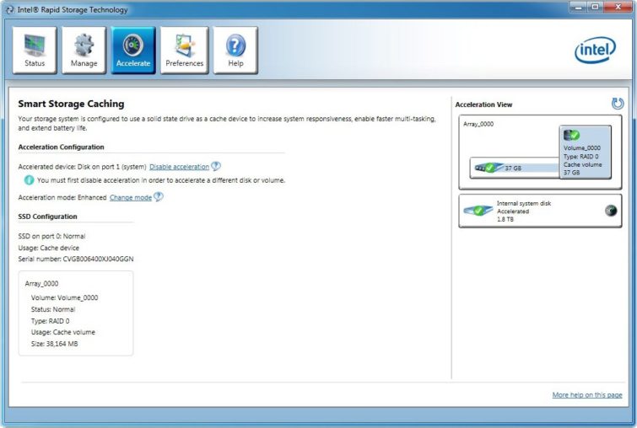Screen dimensions: 637x428
Task: Maximize the Rapid Storage Technology window
Action: tap(595, 7)
